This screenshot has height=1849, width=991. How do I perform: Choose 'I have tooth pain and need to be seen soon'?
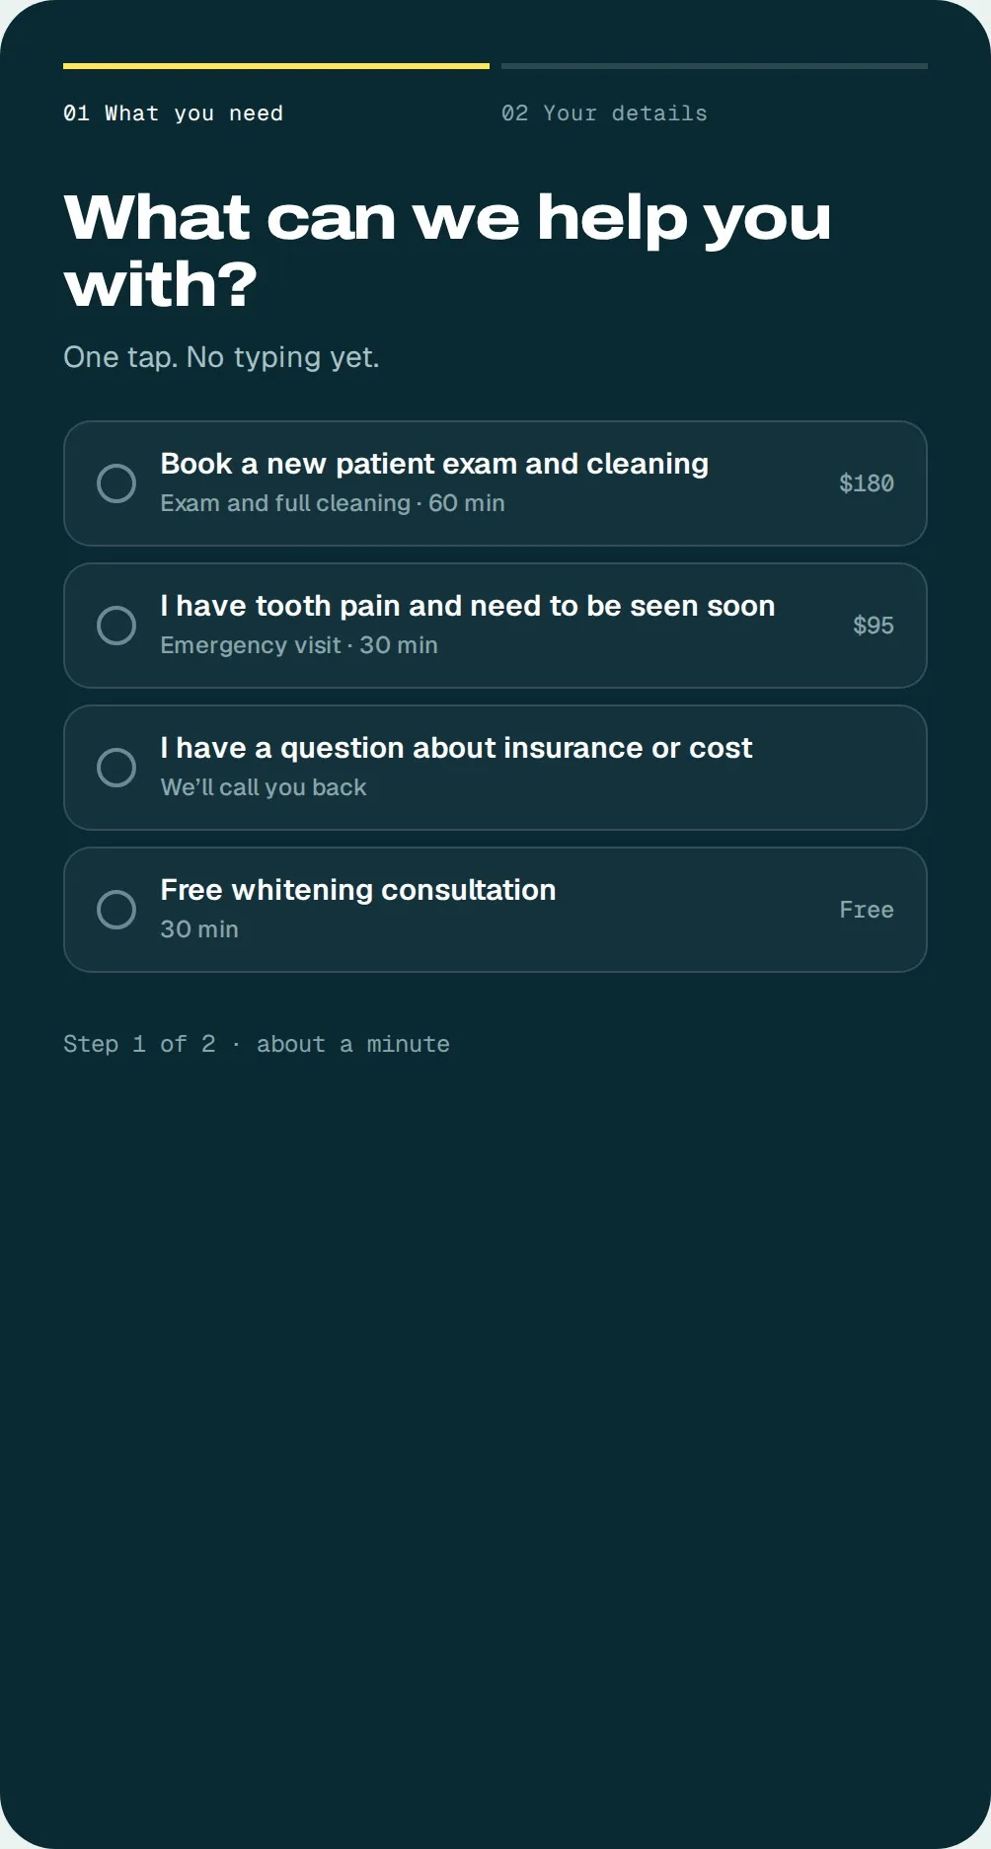coord(468,606)
